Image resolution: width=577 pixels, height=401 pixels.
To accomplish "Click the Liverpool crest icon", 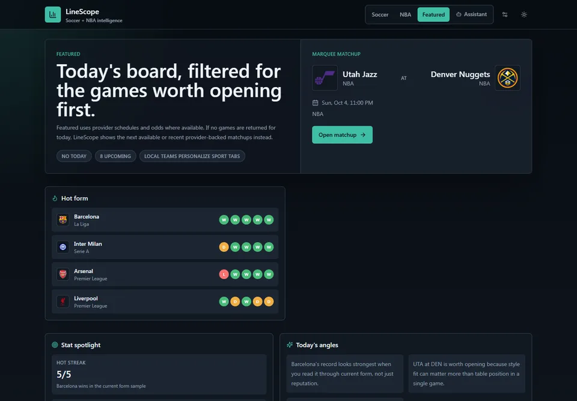I will 63,302.
